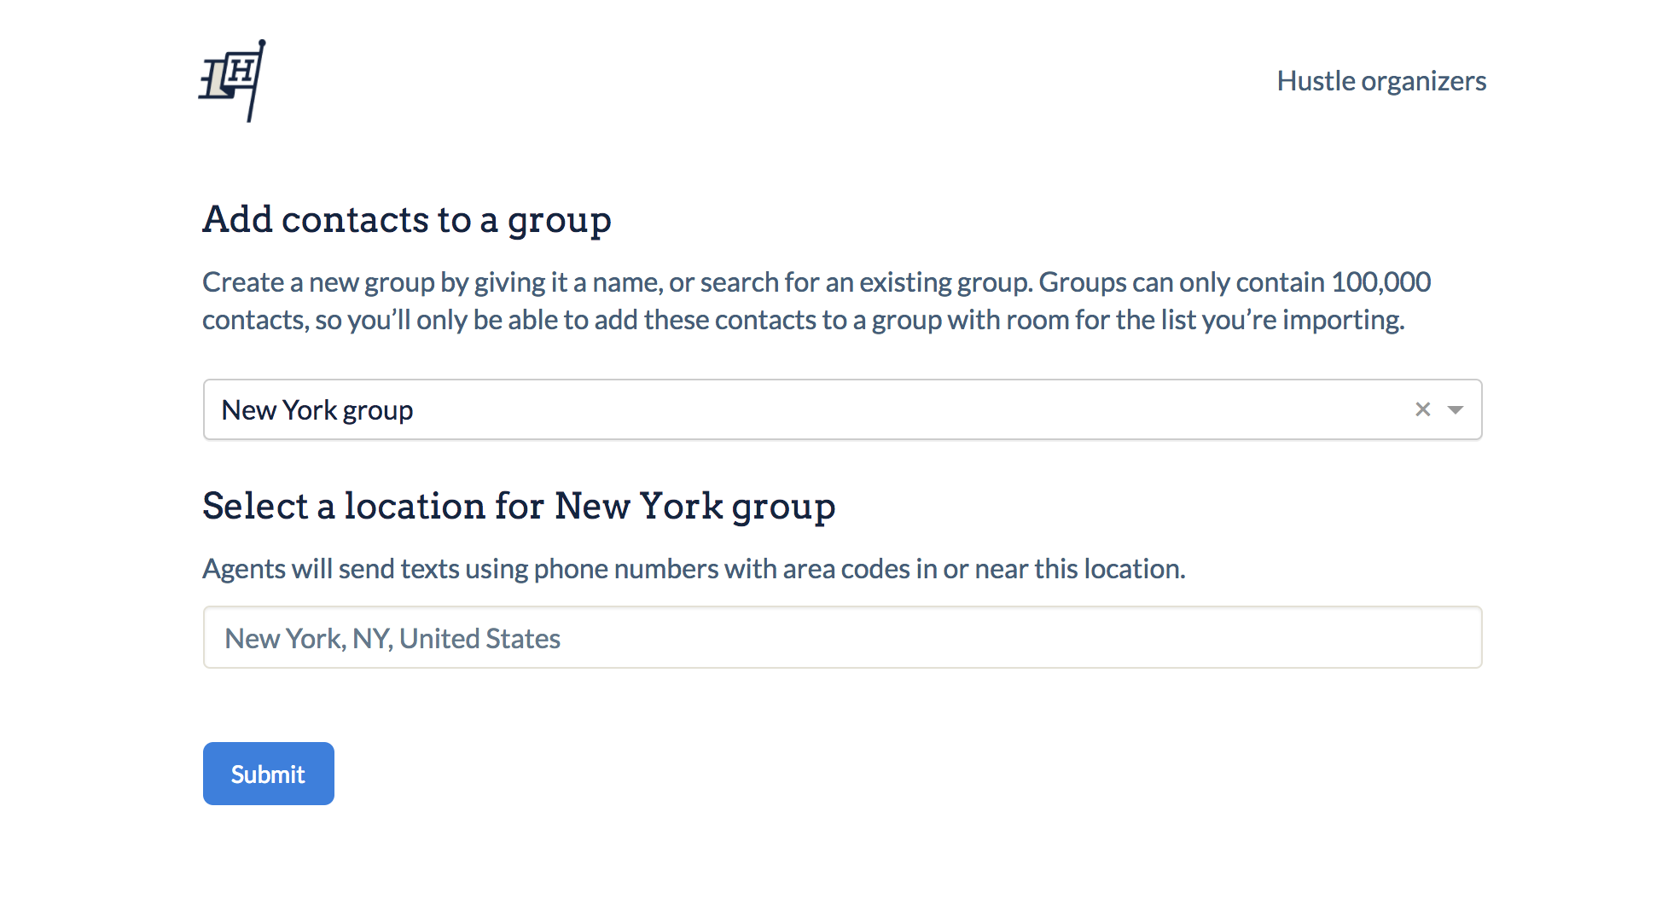
Task: Click the blue Submit button
Action: tap(268, 774)
